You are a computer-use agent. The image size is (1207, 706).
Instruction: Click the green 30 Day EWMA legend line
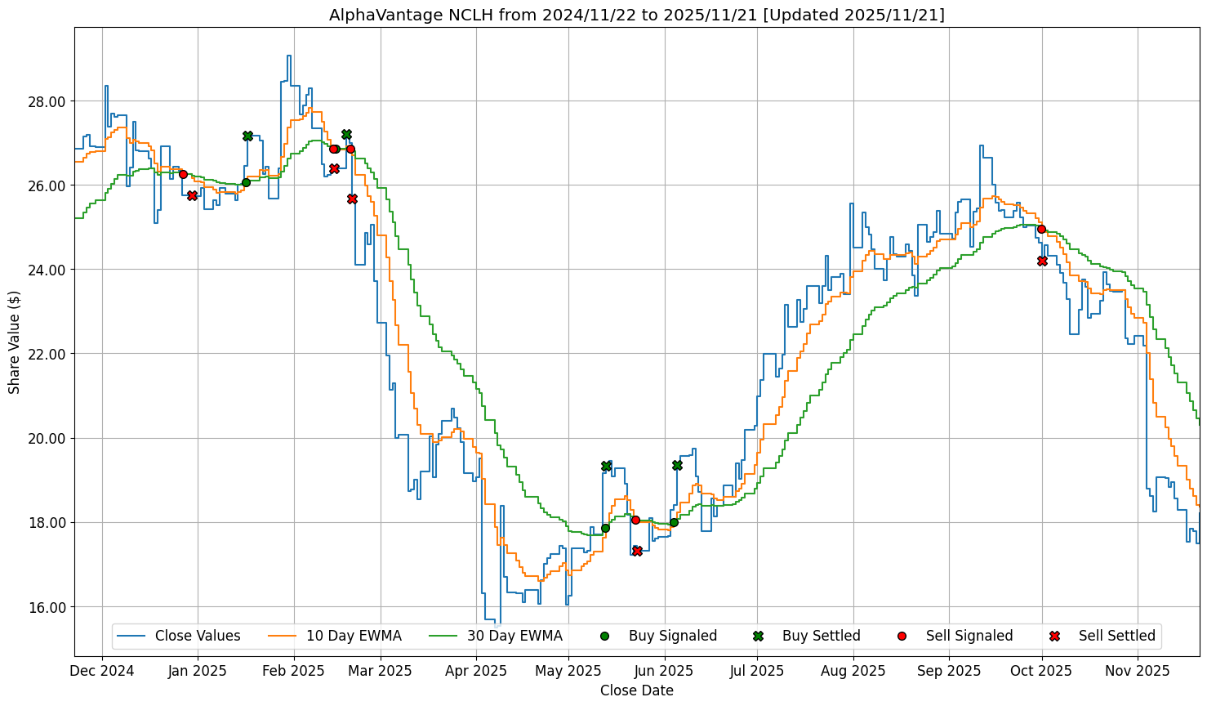point(443,636)
